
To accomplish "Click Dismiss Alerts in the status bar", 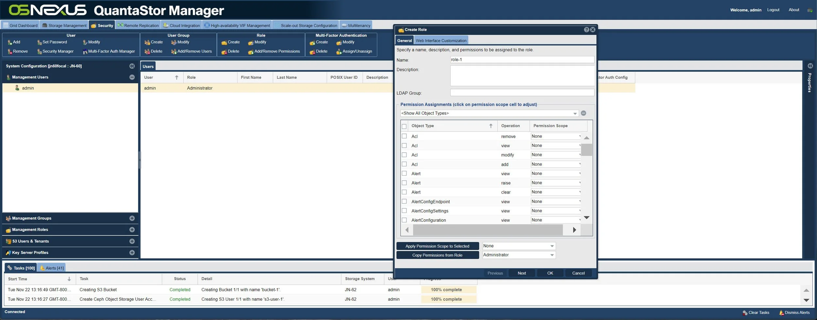I will (x=794, y=312).
